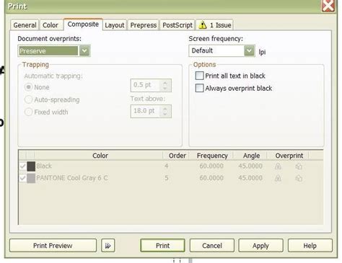
Task: Click the Black row overprint text icon
Action: pos(278,166)
